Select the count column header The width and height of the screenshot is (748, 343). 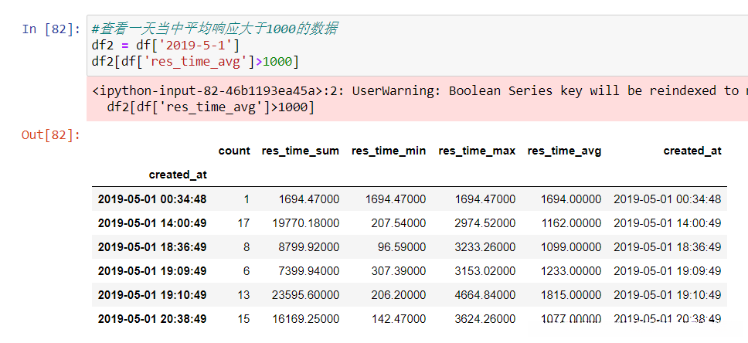coord(233,151)
